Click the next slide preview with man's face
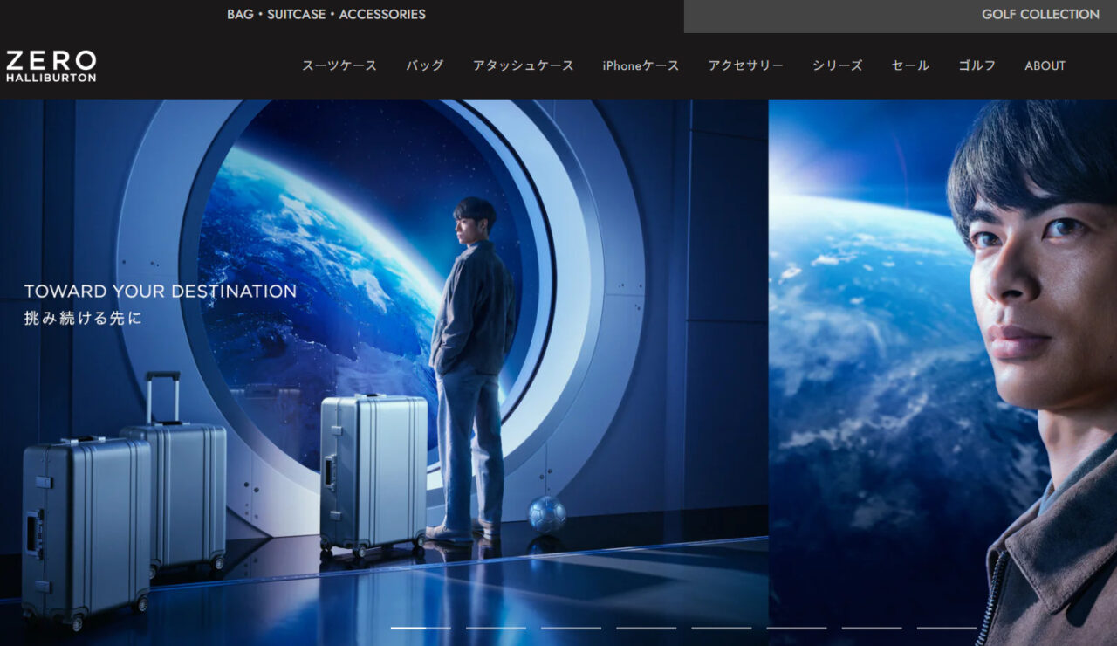 942,349
